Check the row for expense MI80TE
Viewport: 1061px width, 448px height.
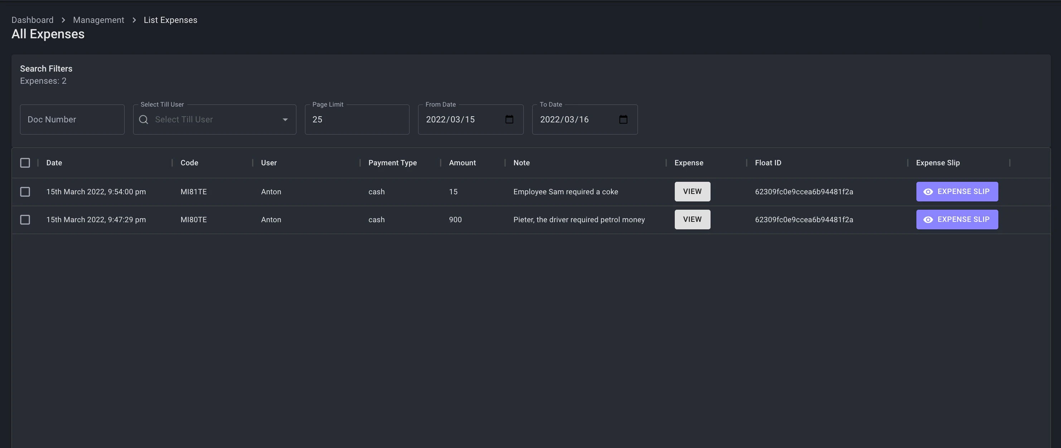tap(25, 220)
